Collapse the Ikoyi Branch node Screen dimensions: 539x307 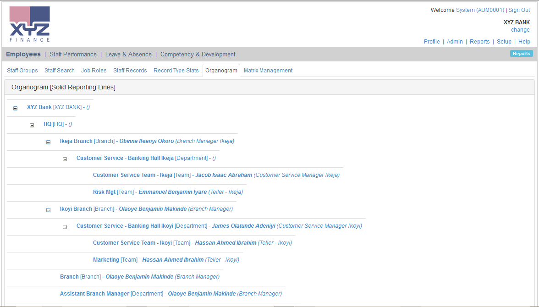48,210
